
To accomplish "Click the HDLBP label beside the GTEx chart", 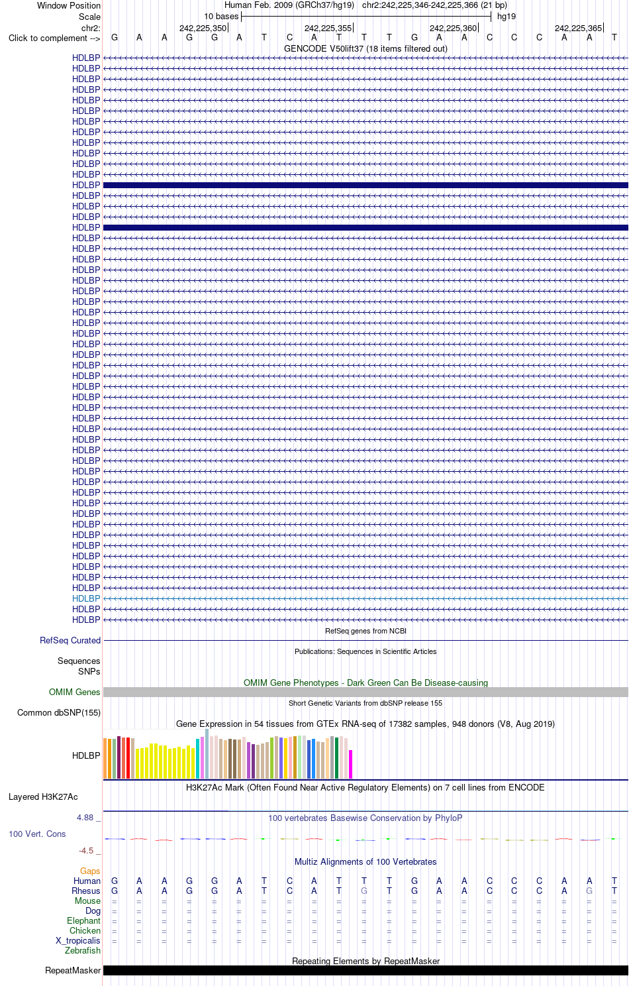I will coord(86,755).
